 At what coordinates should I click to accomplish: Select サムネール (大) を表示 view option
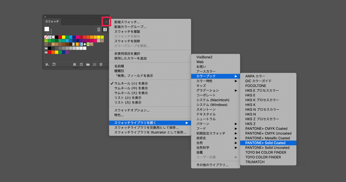(x=150, y=93)
